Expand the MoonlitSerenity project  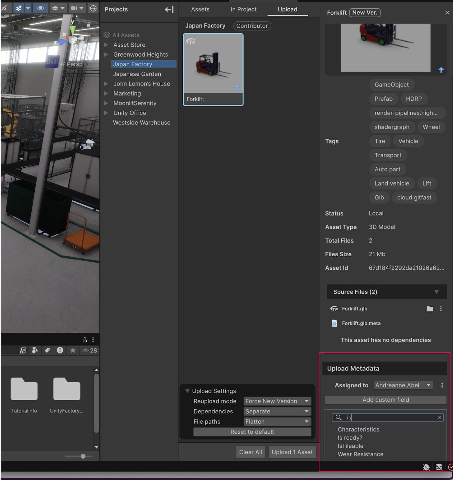pos(106,103)
